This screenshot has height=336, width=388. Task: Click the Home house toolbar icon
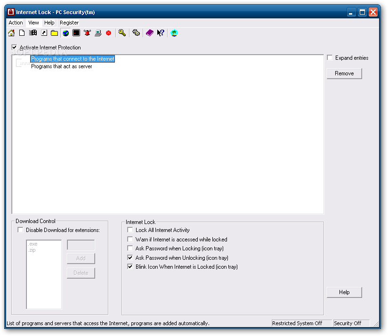tap(11, 33)
